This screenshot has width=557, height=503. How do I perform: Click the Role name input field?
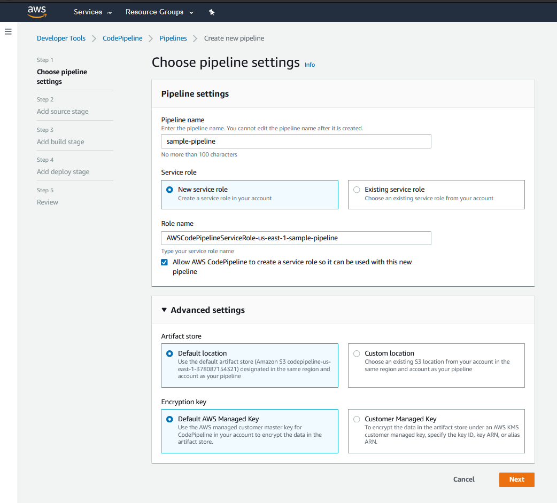tap(296, 238)
